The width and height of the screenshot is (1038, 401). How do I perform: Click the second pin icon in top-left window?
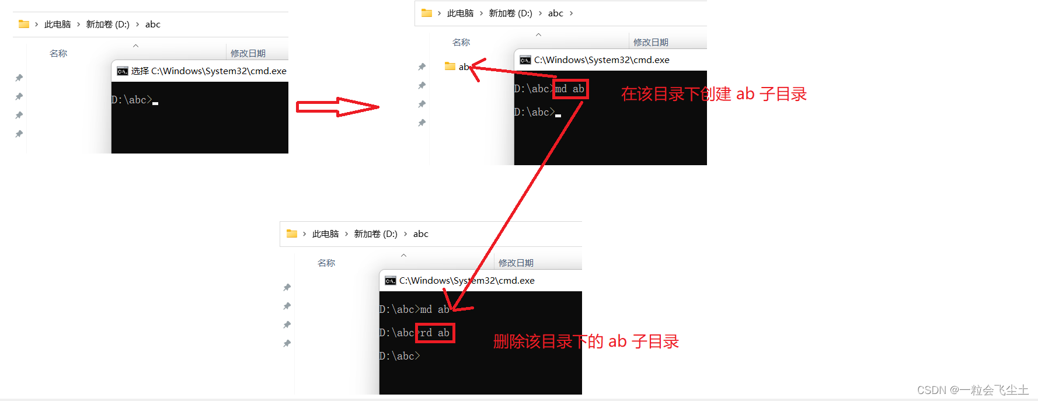(x=19, y=96)
